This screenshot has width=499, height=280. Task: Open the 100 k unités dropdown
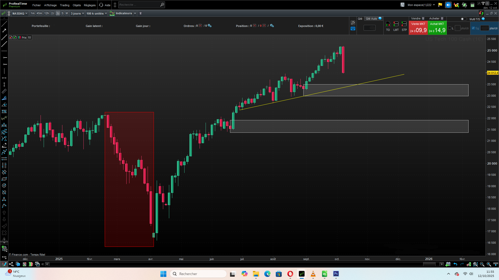click(x=97, y=13)
